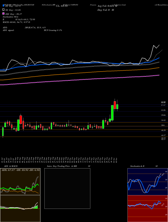Click the 'BUY Growing @ 1%' signal text
This screenshot has height=222, width=168.
pos(53,30)
